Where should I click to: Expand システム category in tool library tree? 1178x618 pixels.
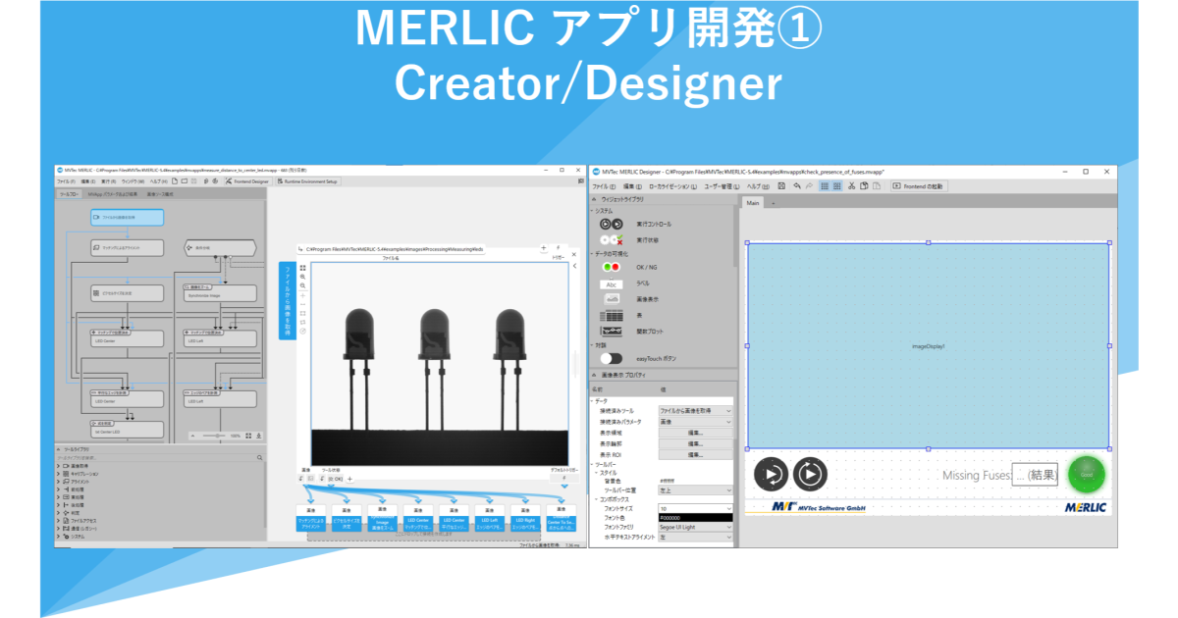point(59,537)
